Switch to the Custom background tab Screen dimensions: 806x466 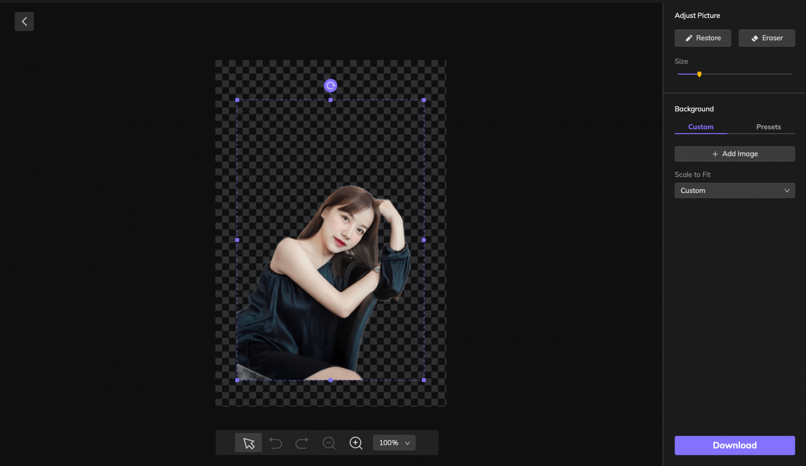[x=700, y=127]
